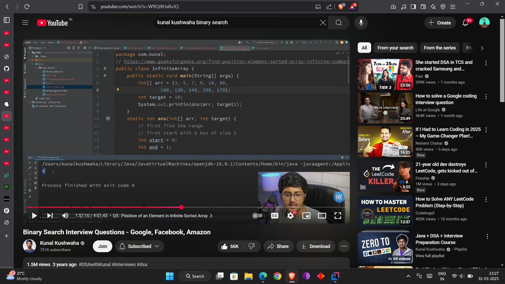
Task: Open more actions (three dots) under video
Action: pos(344,246)
